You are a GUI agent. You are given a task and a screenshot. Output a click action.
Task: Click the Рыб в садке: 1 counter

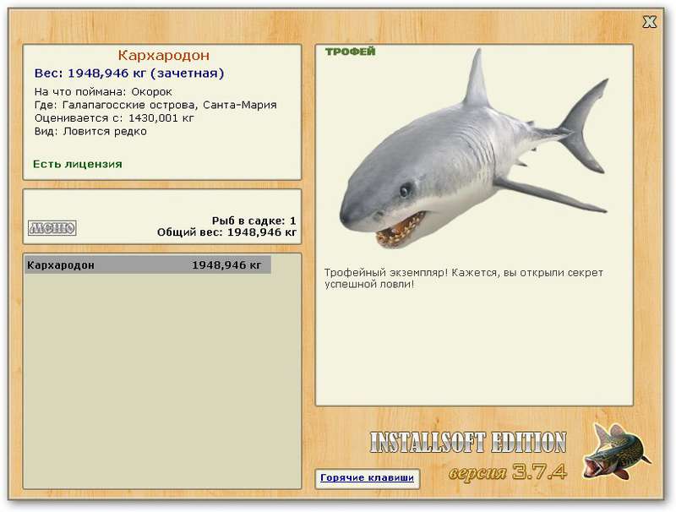254,221
